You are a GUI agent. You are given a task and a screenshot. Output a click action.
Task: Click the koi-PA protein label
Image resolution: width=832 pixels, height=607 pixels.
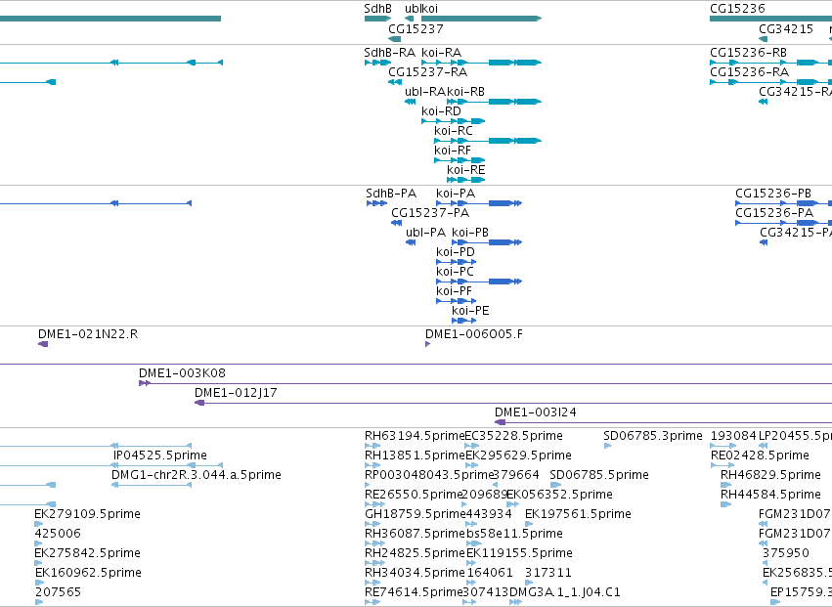coord(456,194)
